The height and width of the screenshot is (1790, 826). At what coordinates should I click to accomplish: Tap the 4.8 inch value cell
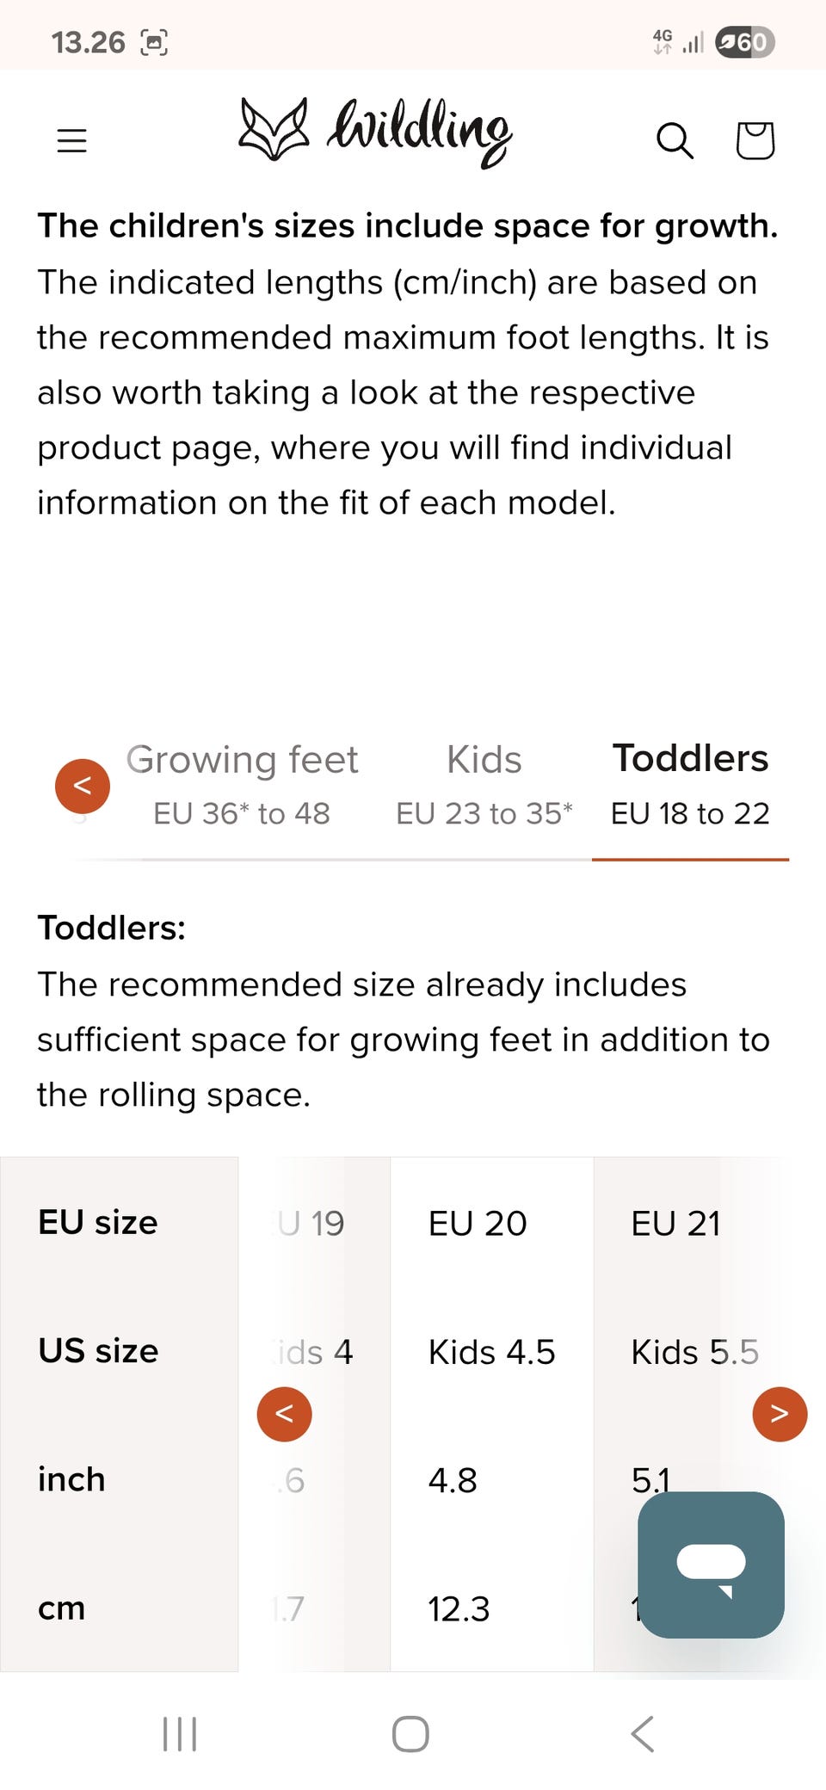pos(453,1480)
